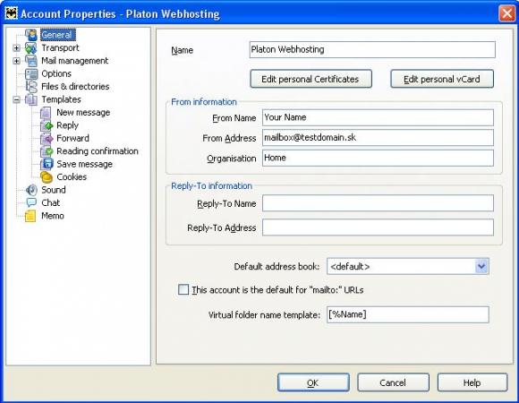Open Files & directories icon
519x403 pixels.
[x=31, y=87]
